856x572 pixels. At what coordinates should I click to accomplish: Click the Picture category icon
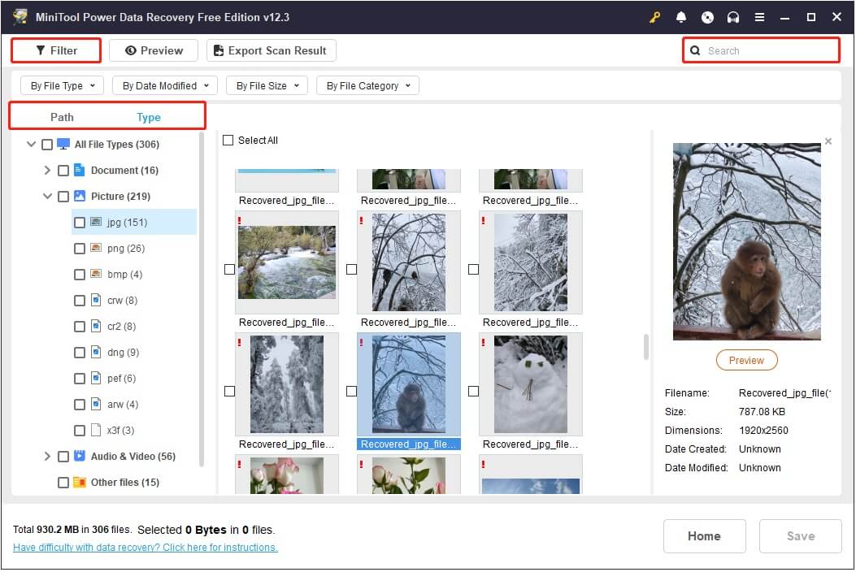pos(80,196)
